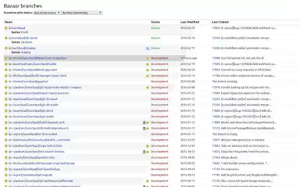
Task: Open revision 17759 commit link
Action: 216,169
